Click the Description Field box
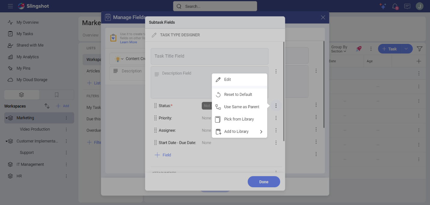Image resolution: width=430 pixels, height=205 pixels. [x=210, y=82]
